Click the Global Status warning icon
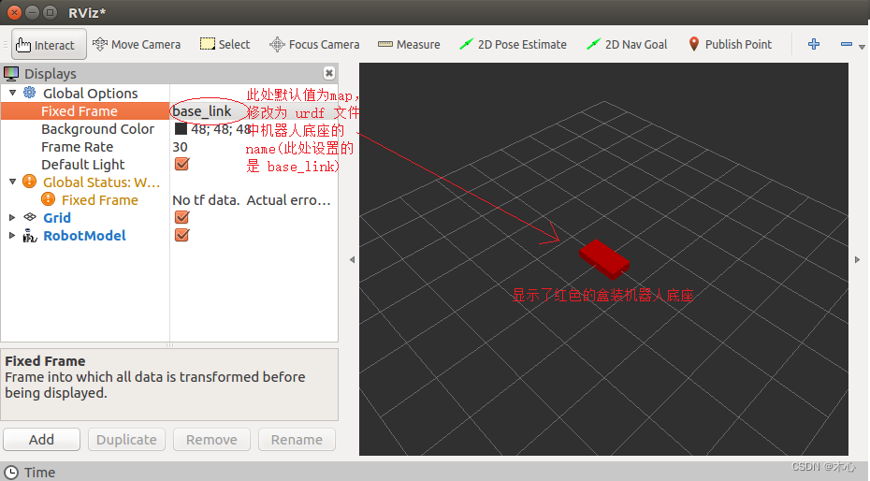Viewport: 870px width, 481px height. (x=29, y=182)
